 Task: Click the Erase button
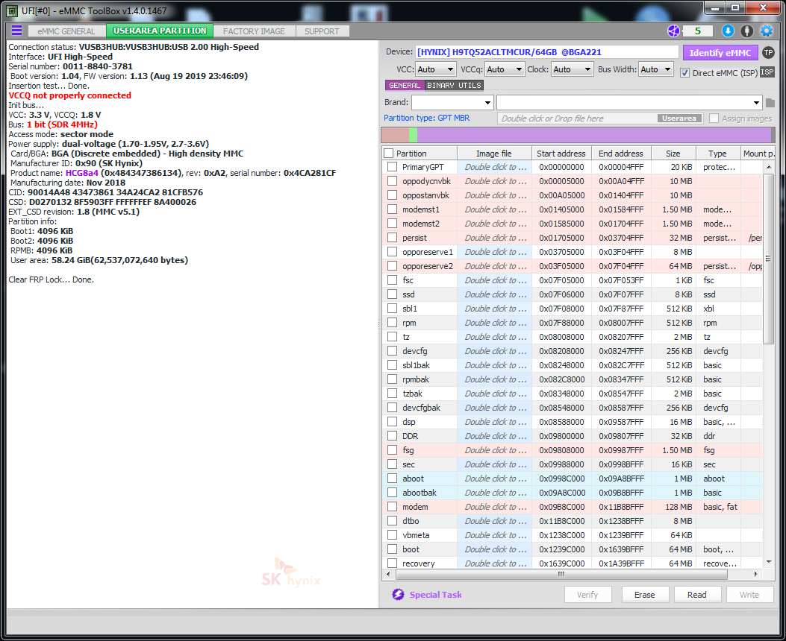pyautogui.click(x=644, y=595)
